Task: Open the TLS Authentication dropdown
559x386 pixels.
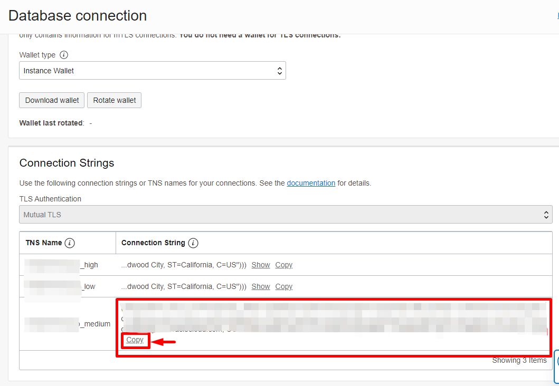Action: (x=286, y=214)
